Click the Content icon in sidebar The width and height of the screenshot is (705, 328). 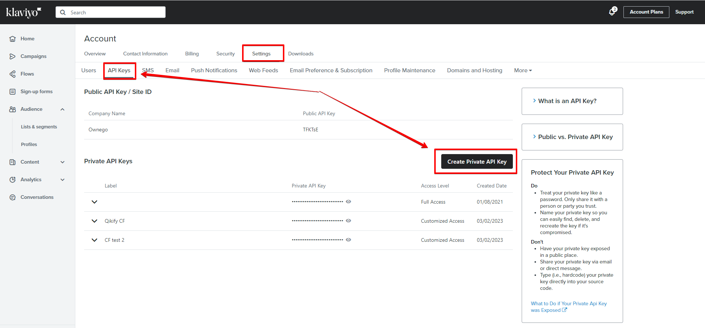pos(12,162)
